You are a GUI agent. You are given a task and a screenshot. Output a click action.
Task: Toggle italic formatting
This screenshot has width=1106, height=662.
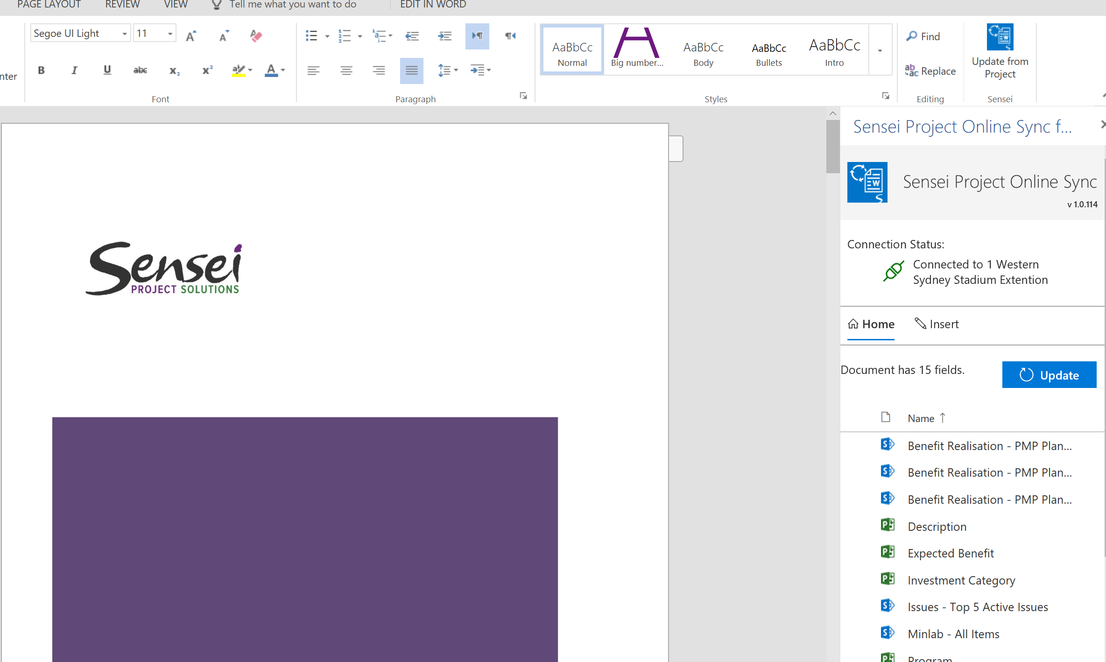click(74, 70)
